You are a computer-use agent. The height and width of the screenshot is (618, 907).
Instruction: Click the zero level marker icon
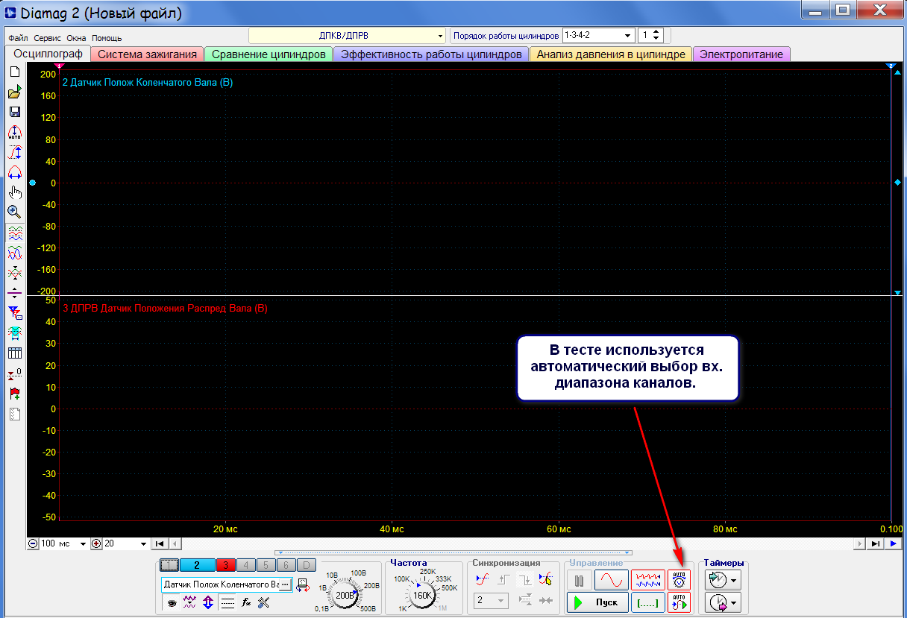click(14, 373)
